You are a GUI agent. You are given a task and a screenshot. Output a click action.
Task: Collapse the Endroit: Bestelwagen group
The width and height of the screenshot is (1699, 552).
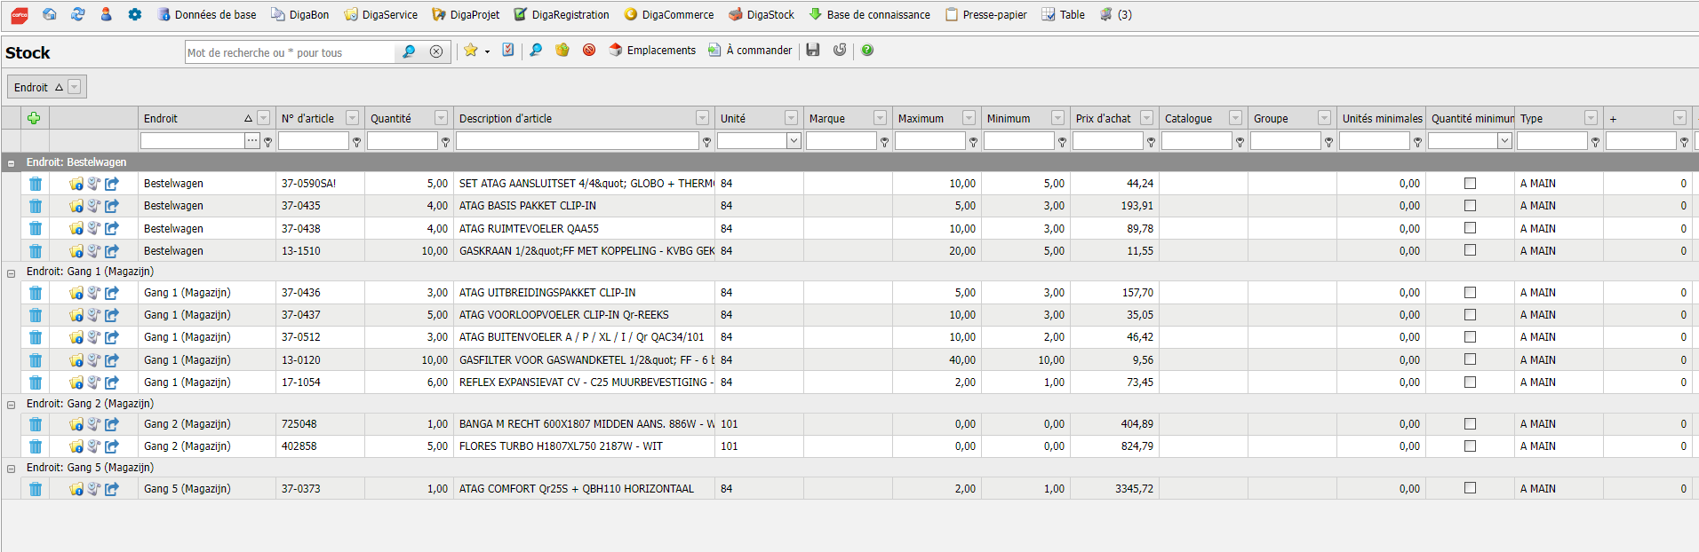click(x=12, y=163)
